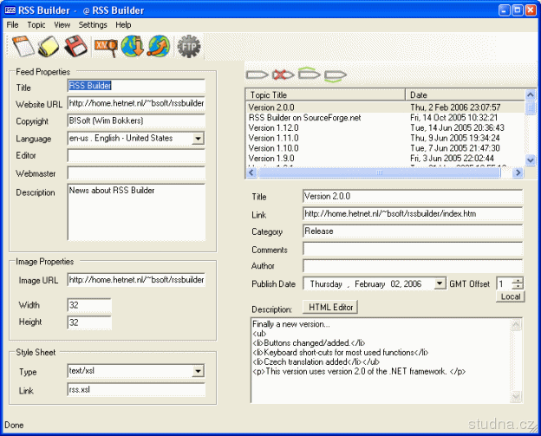Open the Topic menu
Screen dimensions: 541x436
pyautogui.click(x=36, y=25)
